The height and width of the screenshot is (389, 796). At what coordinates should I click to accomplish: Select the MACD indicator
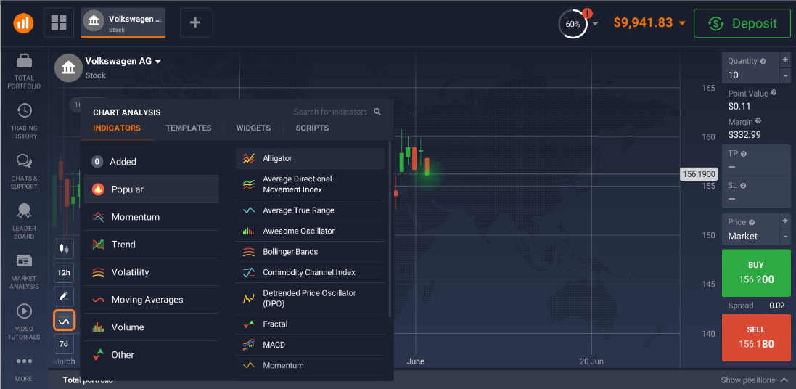pyautogui.click(x=310, y=345)
